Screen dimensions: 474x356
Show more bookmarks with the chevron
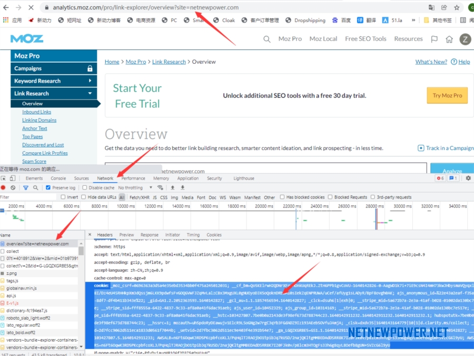pyautogui.click(x=413, y=20)
